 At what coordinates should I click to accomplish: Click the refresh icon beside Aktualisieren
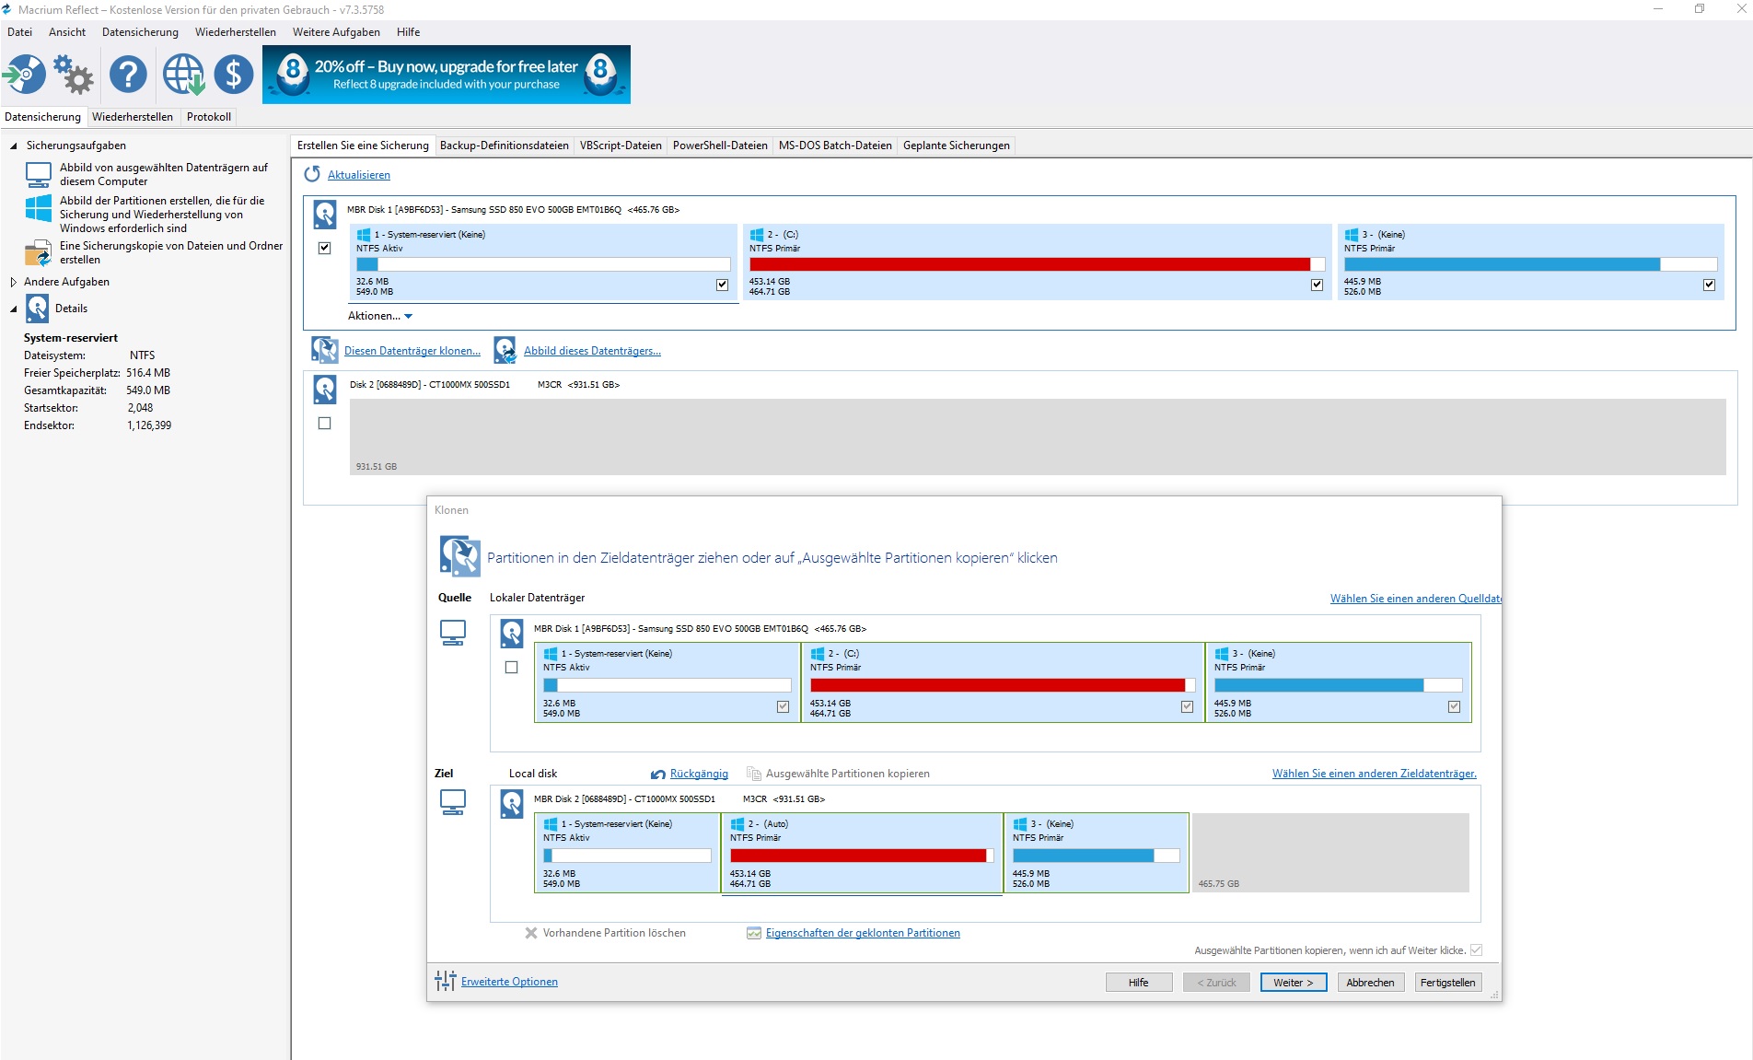(312, 174)
